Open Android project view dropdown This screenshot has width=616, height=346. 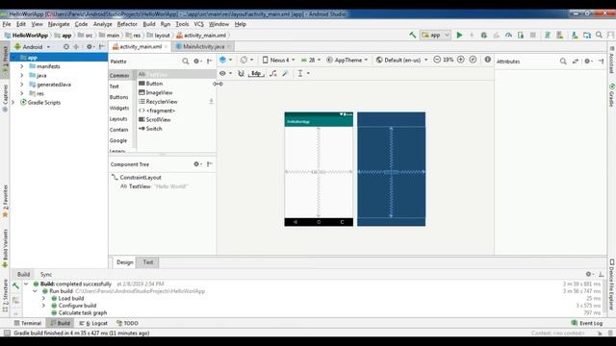[x=32, y=47]
